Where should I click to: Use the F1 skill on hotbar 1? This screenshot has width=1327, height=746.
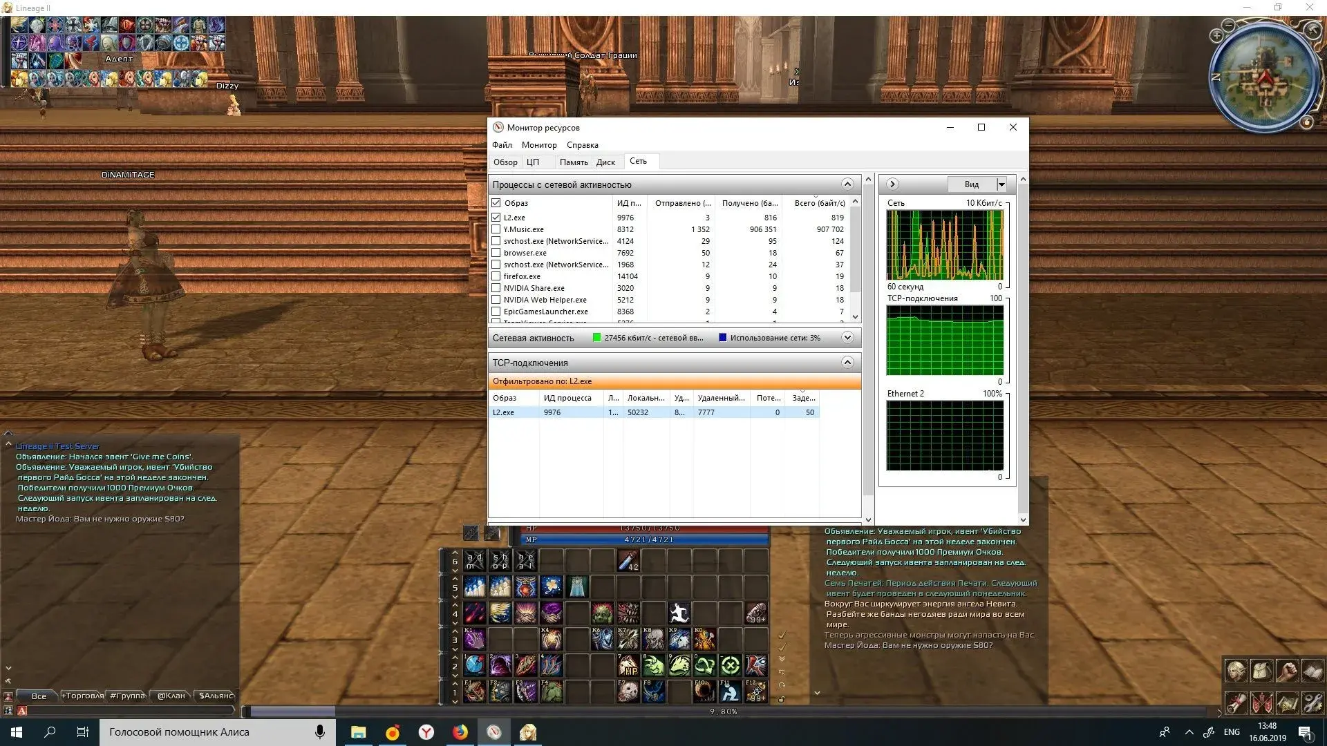pyautogui.click(x=474, y=691)
